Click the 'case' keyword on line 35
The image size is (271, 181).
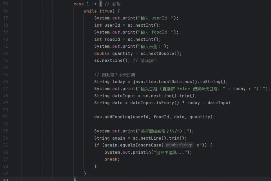pos(79,4)
